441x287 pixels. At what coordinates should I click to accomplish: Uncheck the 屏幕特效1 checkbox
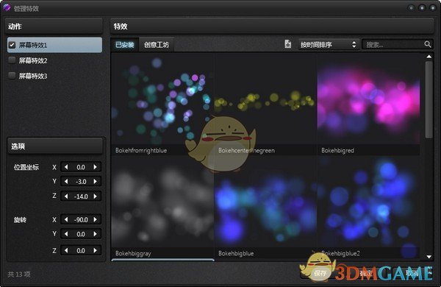pyautogui.click(x=12, y=45)
